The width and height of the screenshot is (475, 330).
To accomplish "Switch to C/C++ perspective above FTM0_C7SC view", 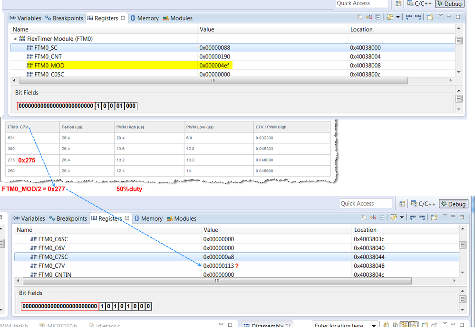I will [423, 204].
